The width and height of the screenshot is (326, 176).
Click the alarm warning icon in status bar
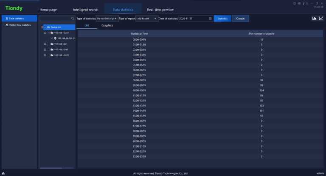(3, 173)
